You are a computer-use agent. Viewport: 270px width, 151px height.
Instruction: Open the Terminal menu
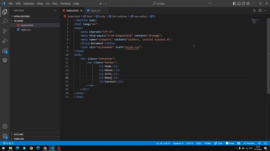[65, 4]
